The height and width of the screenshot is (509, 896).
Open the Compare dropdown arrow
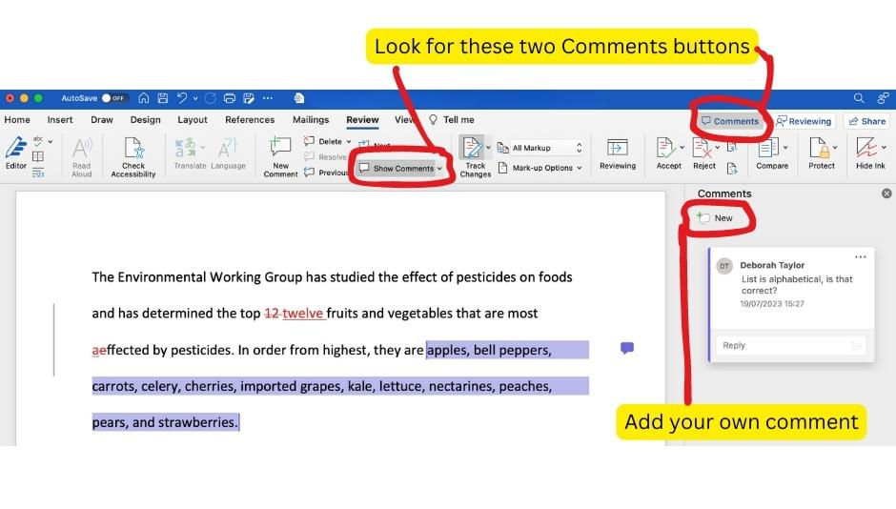click(785, 148)
